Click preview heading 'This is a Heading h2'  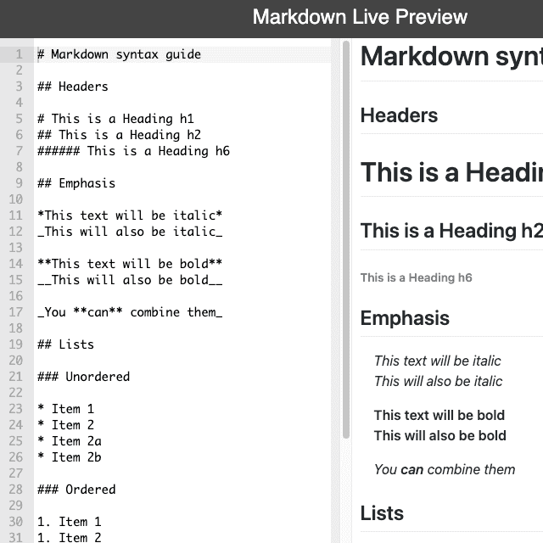pos(451,231)
